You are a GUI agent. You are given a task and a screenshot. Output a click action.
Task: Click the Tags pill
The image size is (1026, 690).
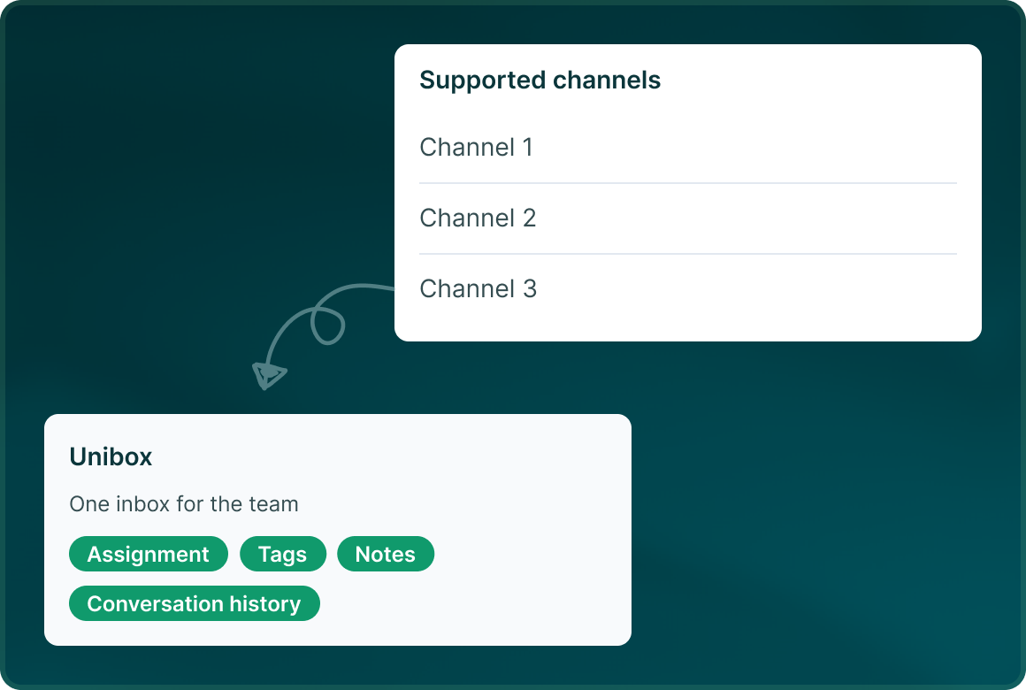283,554
